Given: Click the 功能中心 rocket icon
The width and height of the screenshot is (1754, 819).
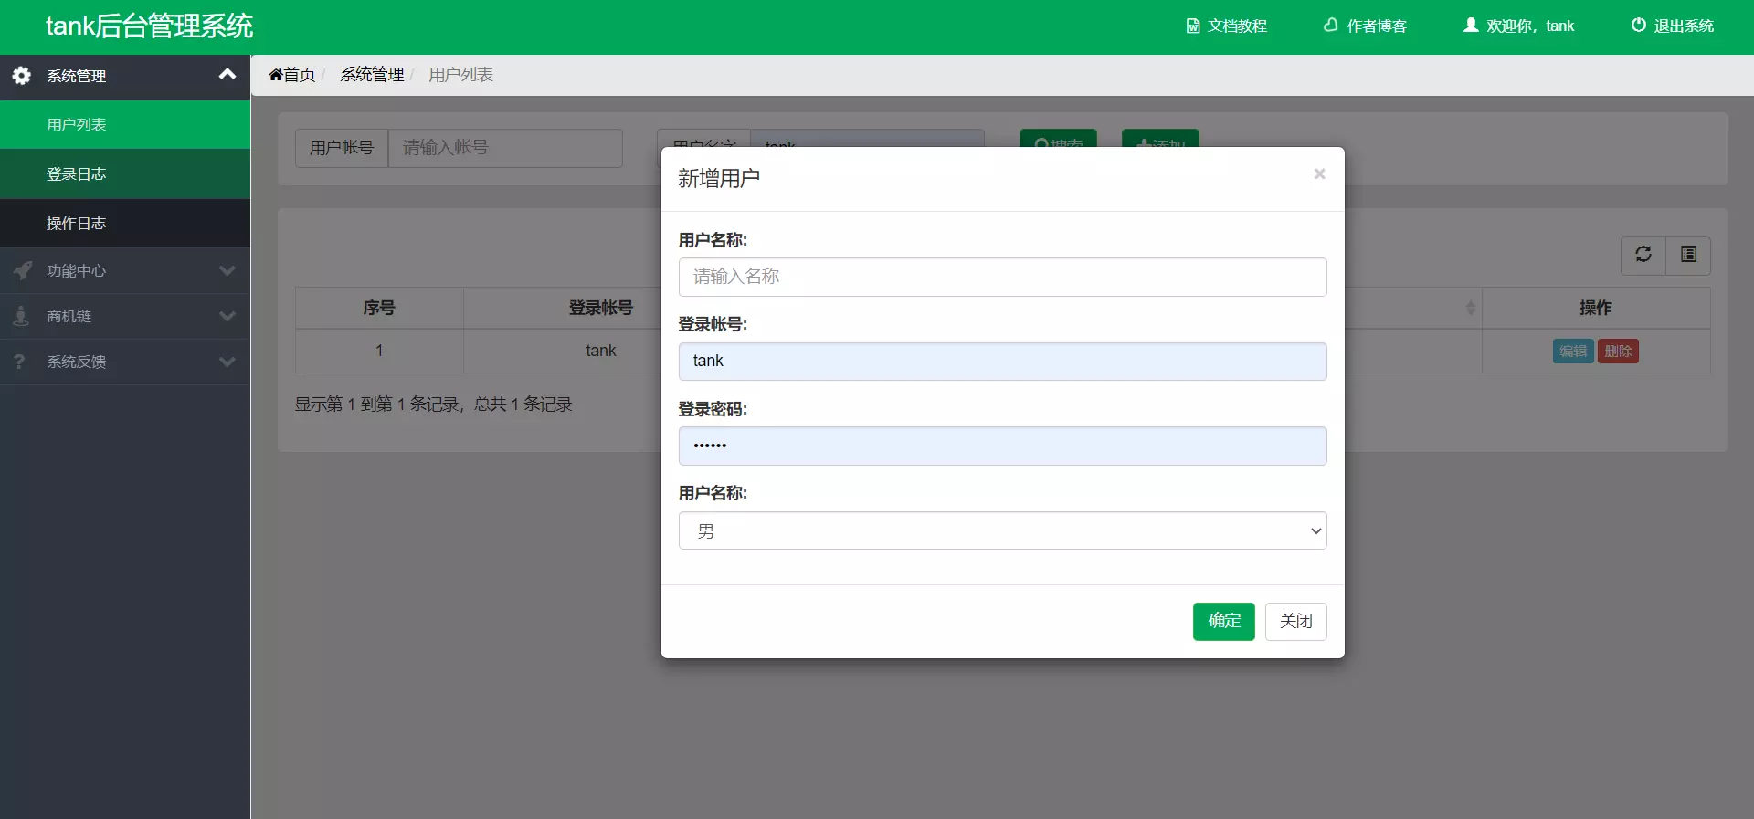Looking at the screenshot, I should [22, 270].
